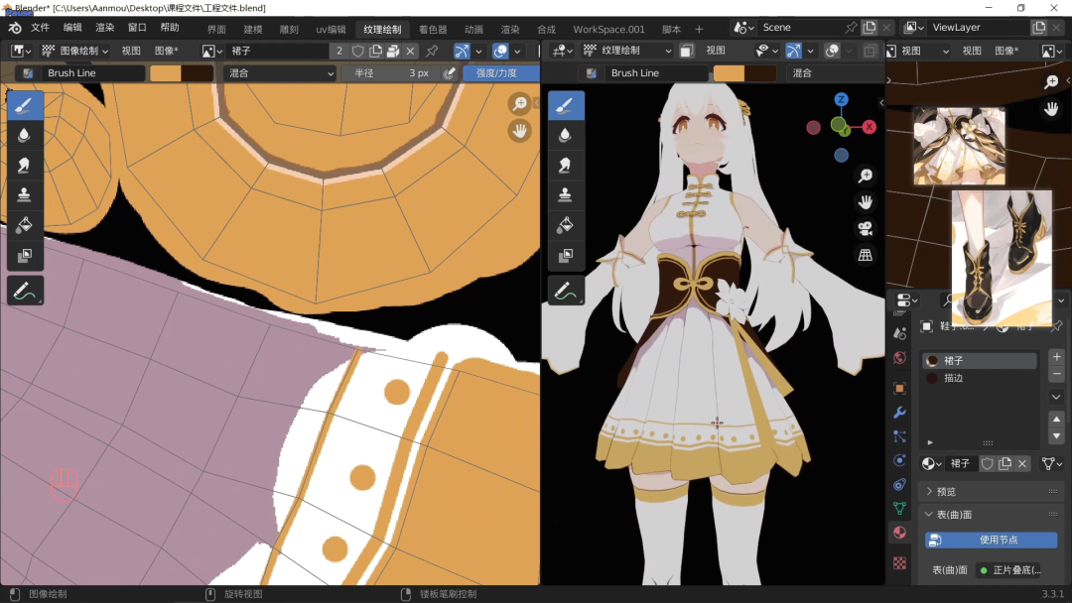
Task: Toggle fake user shield for image 裙子
Action: [357, 51]
